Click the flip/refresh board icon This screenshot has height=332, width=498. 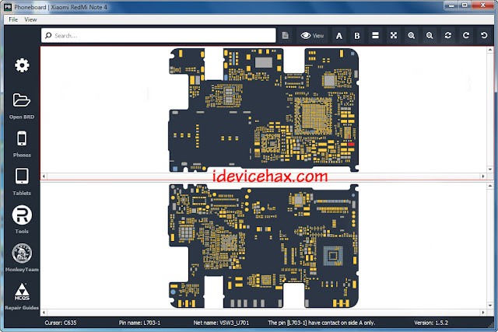tap(448, 35)
